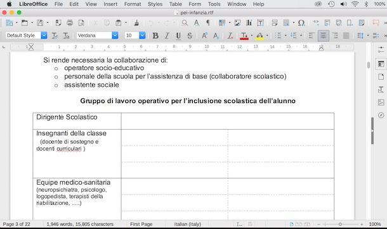Click the Insert Footnote icon
The width and height of the screenshot is (387, 229).
[x=327, y=23]
